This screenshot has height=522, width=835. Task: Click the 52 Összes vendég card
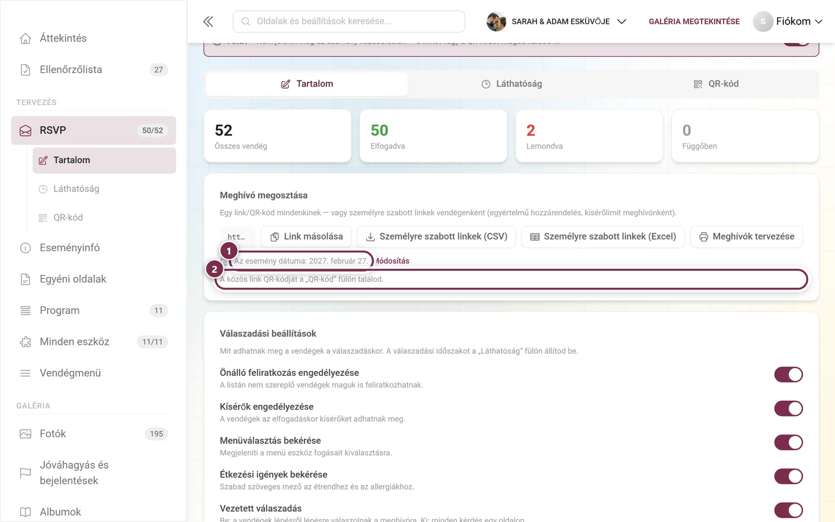[278, 136]
